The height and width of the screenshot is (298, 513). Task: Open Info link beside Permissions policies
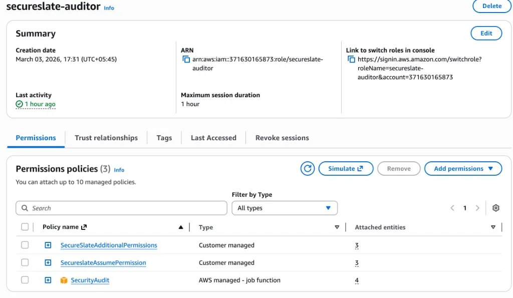pos(119,170)
